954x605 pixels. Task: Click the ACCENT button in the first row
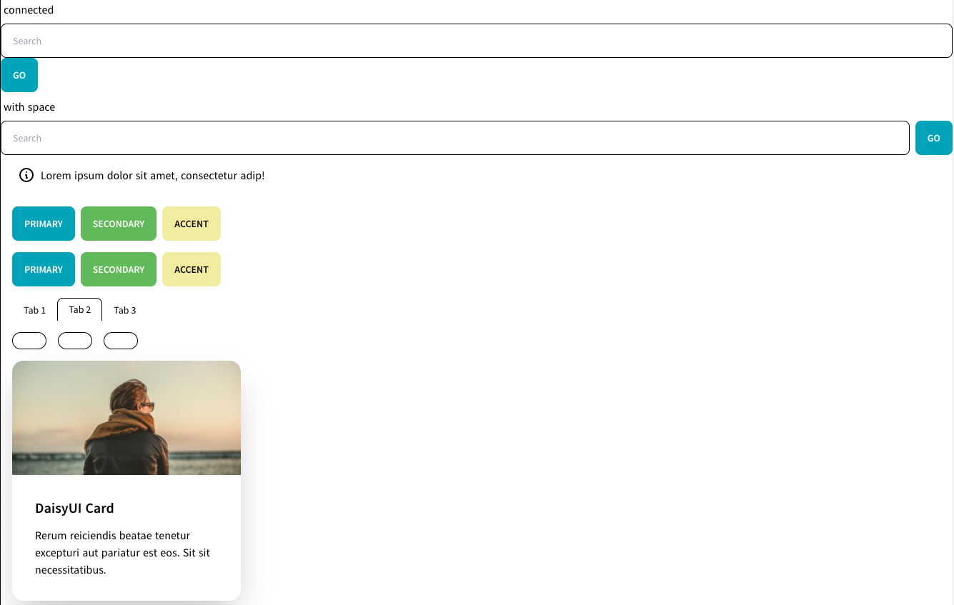191,224
